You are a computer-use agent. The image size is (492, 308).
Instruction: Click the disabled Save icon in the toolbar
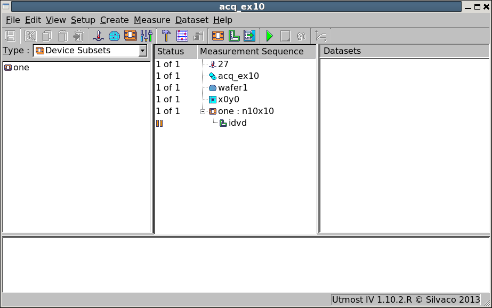click(10, 36)
